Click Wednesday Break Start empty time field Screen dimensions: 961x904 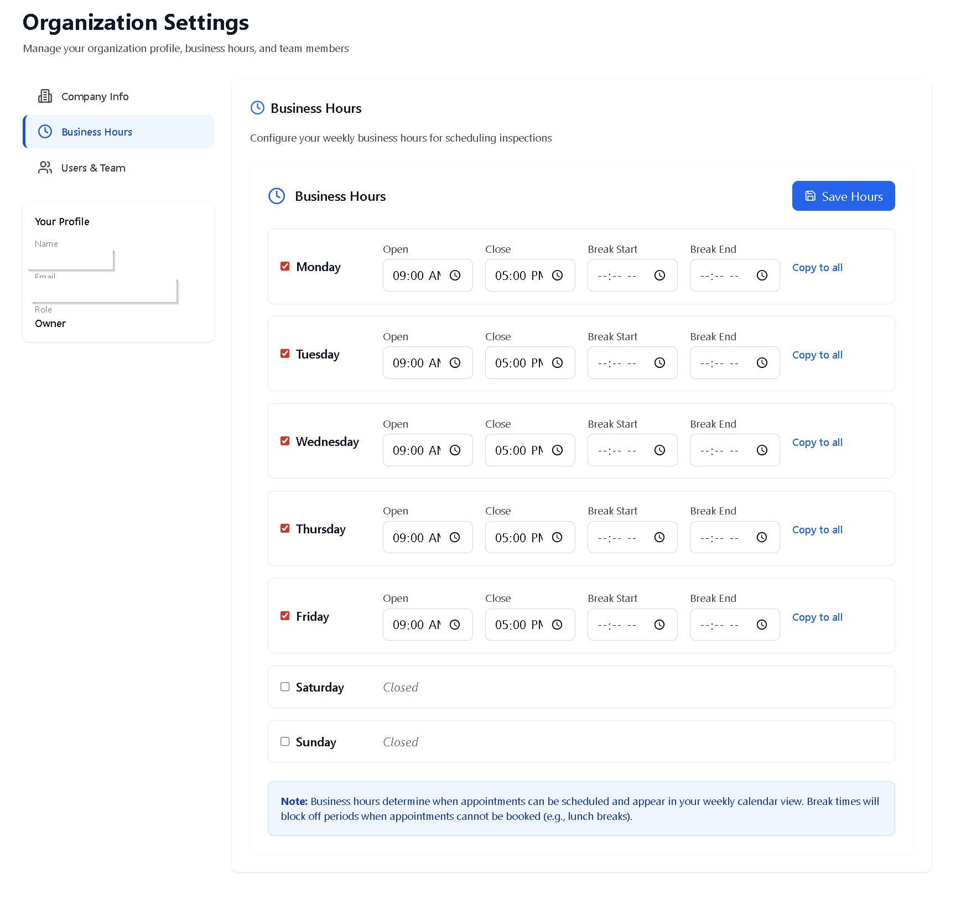click(632, 450)
